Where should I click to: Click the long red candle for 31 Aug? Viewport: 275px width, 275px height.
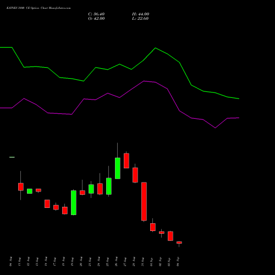144,201
